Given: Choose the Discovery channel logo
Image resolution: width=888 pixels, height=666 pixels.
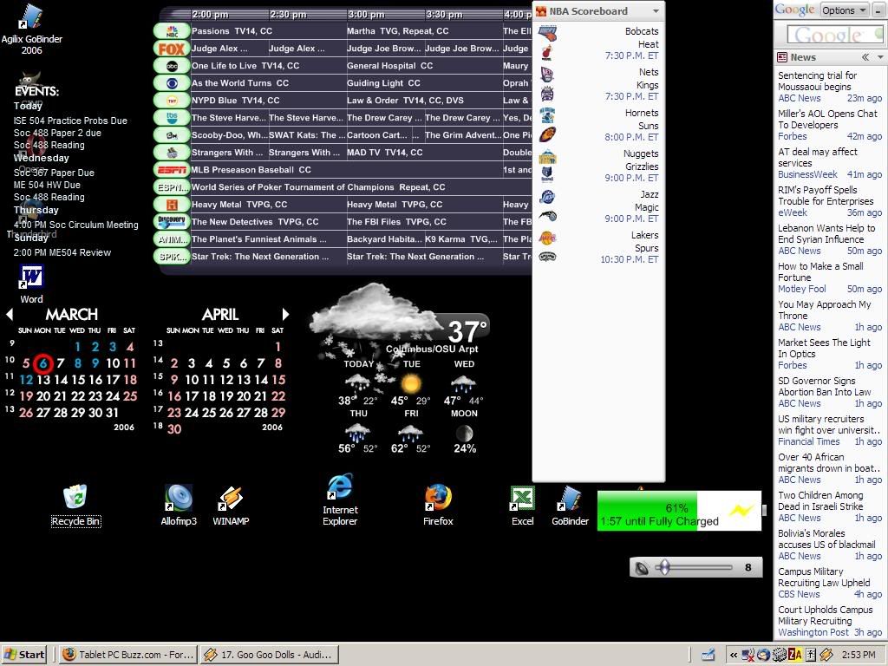Looking at the screenshot, I should point(172,222).
